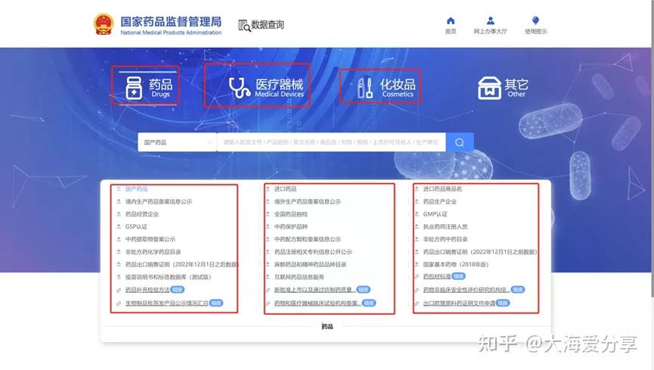The width and height of the screenshot is (654, 370).
Task: Follow the 药包材标准 link
Action: pyautogui.click(x=437, y=276)
